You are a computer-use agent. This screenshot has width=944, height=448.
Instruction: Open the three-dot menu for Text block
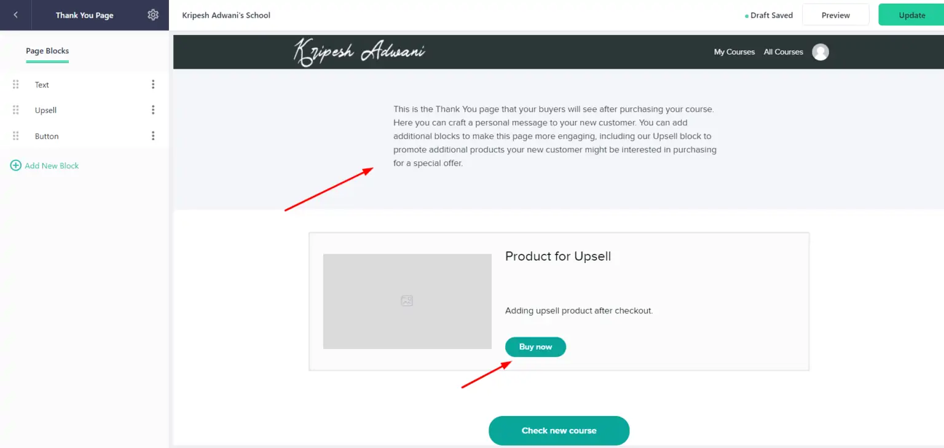click(x=153, y=85)
